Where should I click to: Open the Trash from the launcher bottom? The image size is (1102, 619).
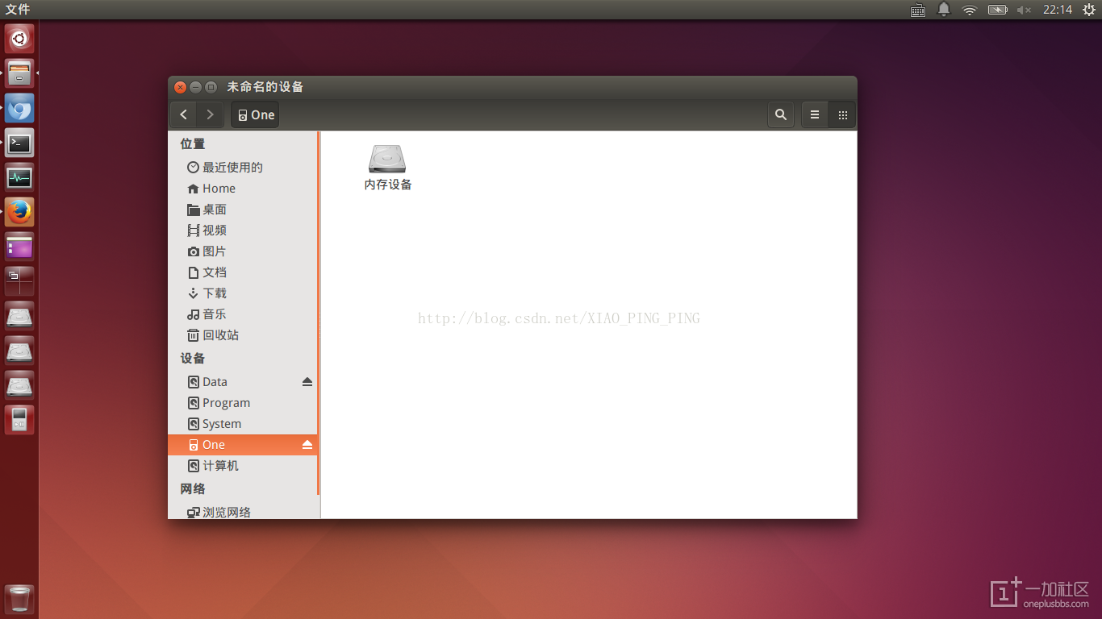click(x=19, y=600)
